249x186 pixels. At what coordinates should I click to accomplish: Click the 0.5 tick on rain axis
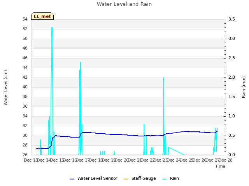point(231,135)
